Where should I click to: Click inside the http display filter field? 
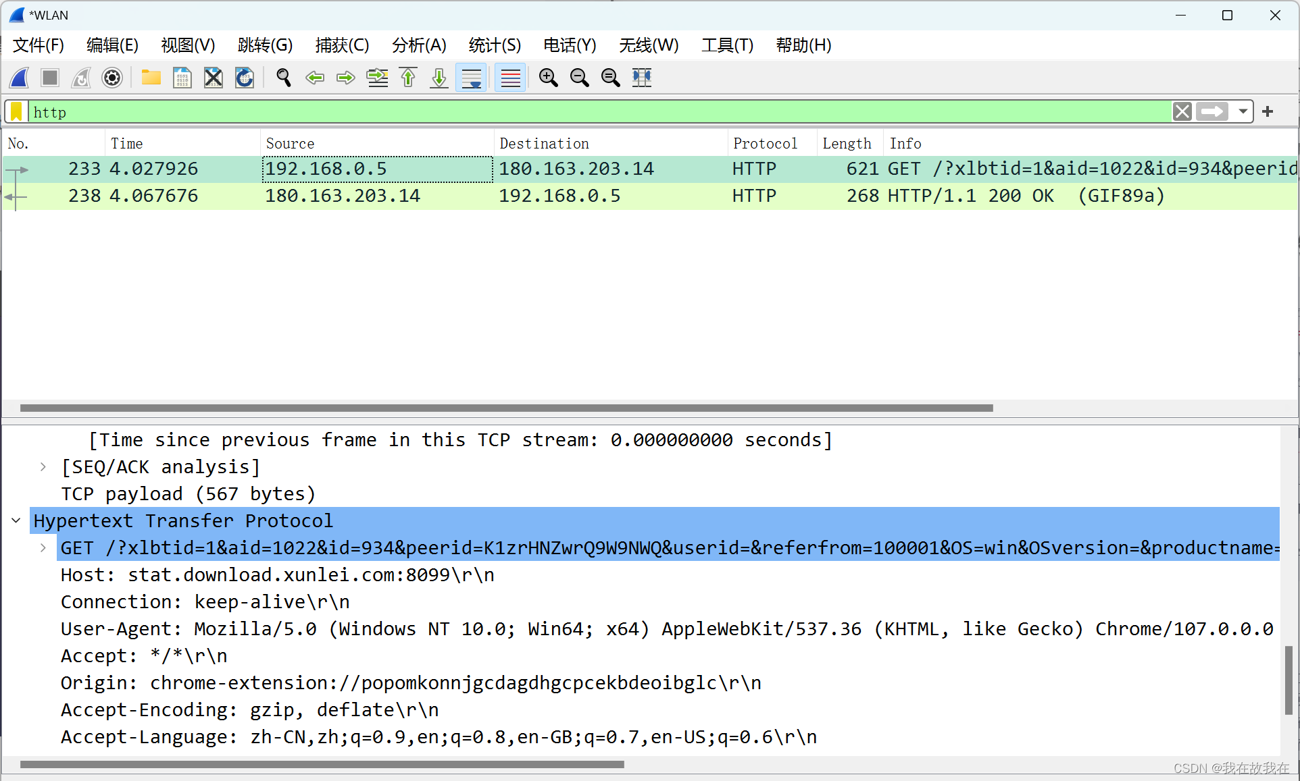point(270,111)
